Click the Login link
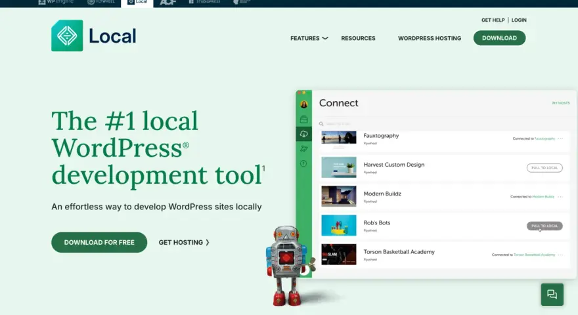578x315 pixels. [519, 20]
